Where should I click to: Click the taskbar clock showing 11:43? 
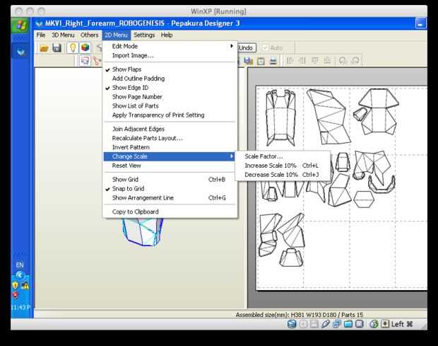click(20, 307)
